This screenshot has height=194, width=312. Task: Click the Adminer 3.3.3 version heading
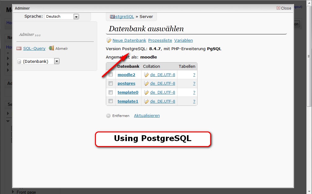tap(30, 35)
